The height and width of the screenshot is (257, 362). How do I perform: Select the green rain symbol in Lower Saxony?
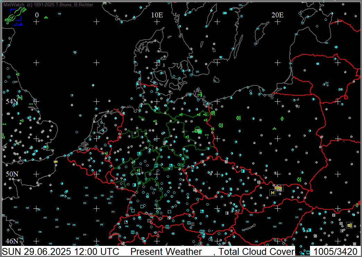click(x=155, y=121)
